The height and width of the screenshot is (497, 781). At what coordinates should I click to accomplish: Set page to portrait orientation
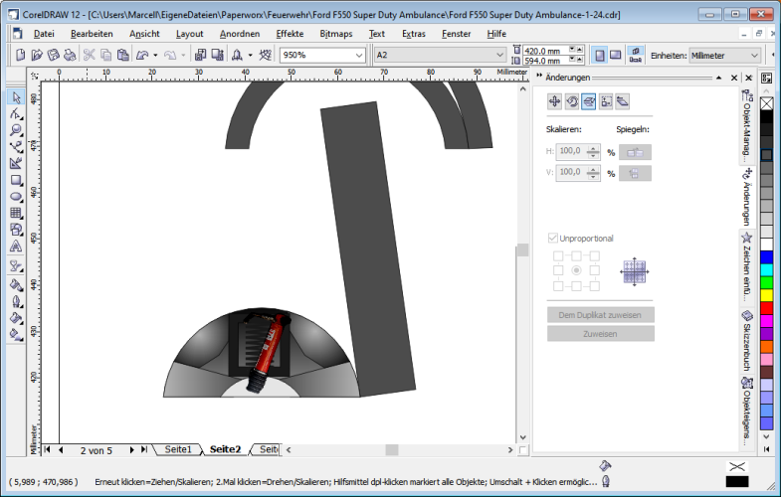(x=600, y=55)
